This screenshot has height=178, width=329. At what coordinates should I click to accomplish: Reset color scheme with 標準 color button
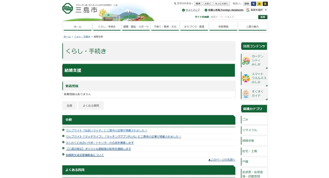click(x=246, y=4)
